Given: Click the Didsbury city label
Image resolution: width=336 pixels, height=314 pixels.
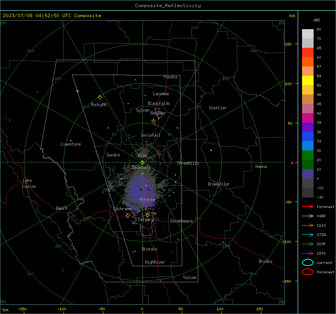Looking at the screenshot, I should click(x=141, y=167).
